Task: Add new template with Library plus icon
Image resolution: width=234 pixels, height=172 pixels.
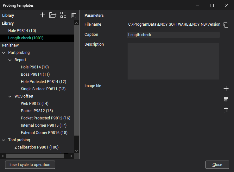Action: (42, 15)
